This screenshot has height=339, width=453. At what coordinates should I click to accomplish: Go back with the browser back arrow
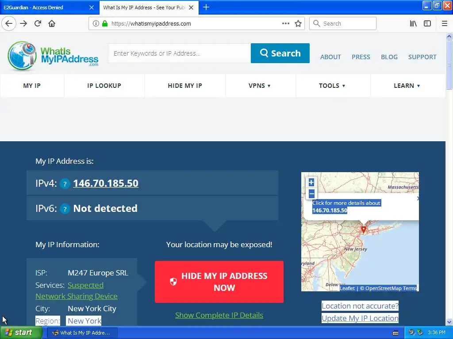pyautogui.click(x=9, y=23)
